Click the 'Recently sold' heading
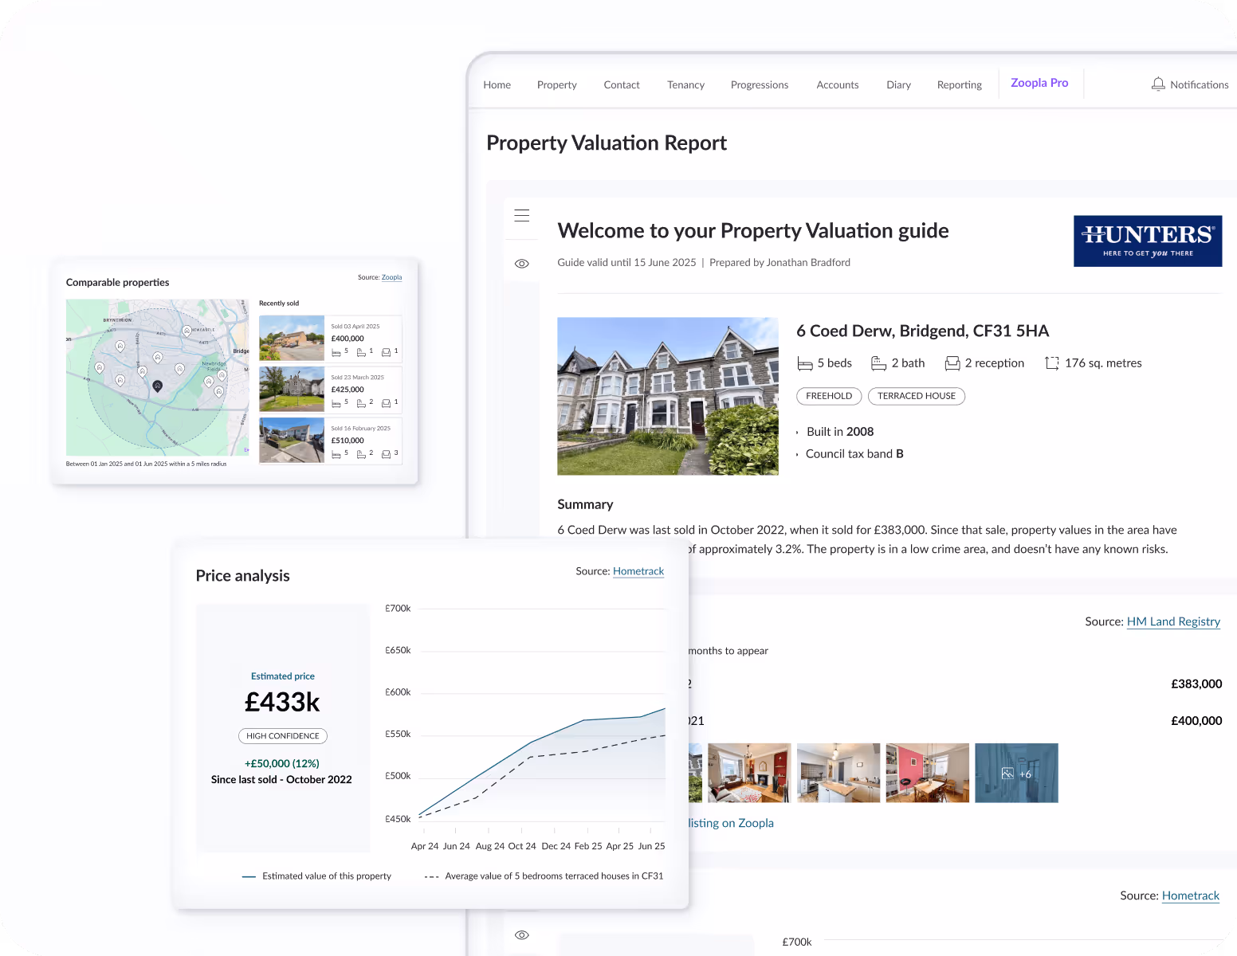 [279, 304]
